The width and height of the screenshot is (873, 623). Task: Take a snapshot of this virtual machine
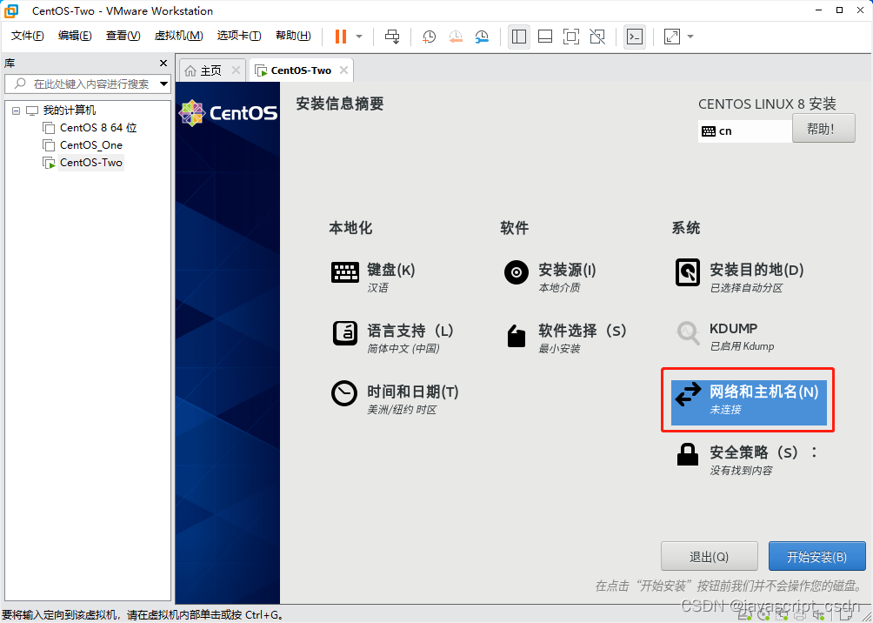(429, 37)
